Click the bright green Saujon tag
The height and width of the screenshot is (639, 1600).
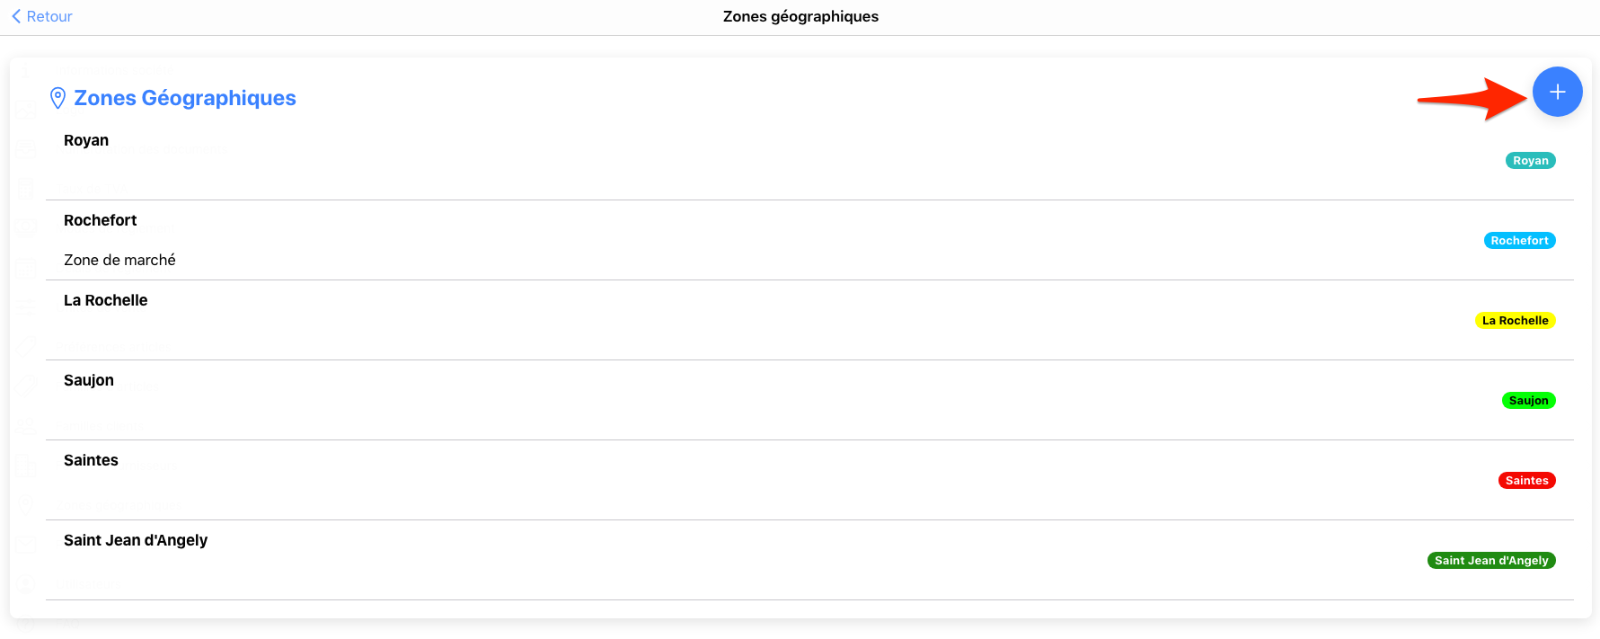(1528, 401)
